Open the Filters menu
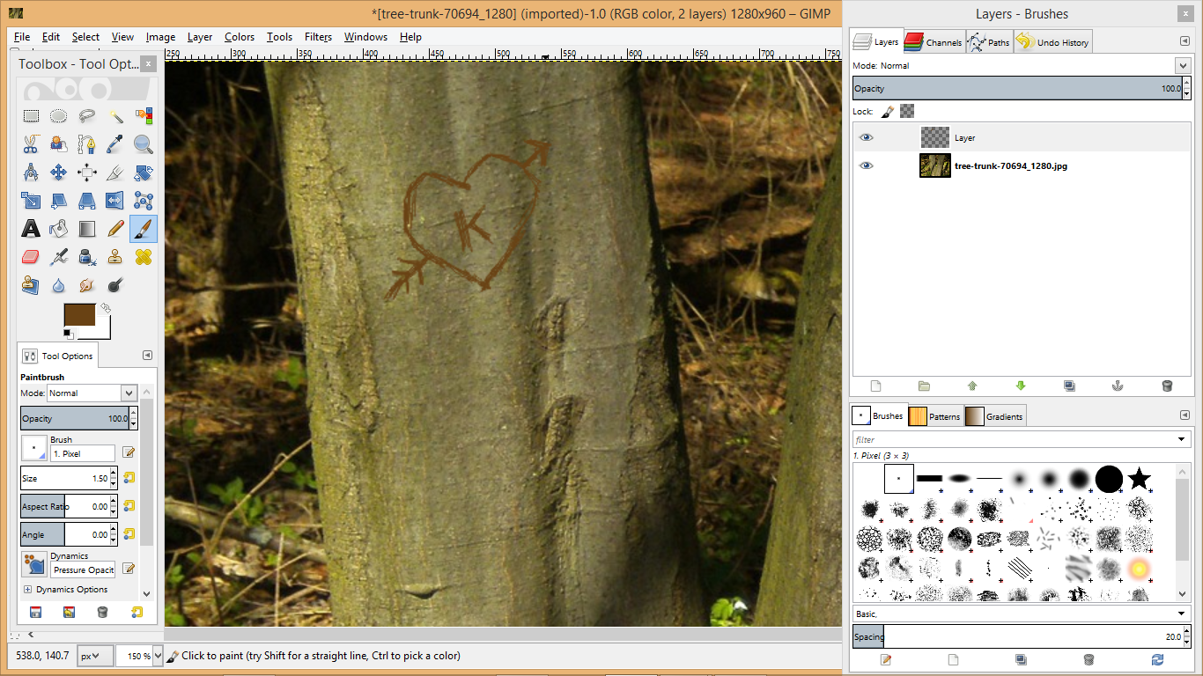Image resolution: width=1203 pixels, height=676 pixels. pos(318,37)
